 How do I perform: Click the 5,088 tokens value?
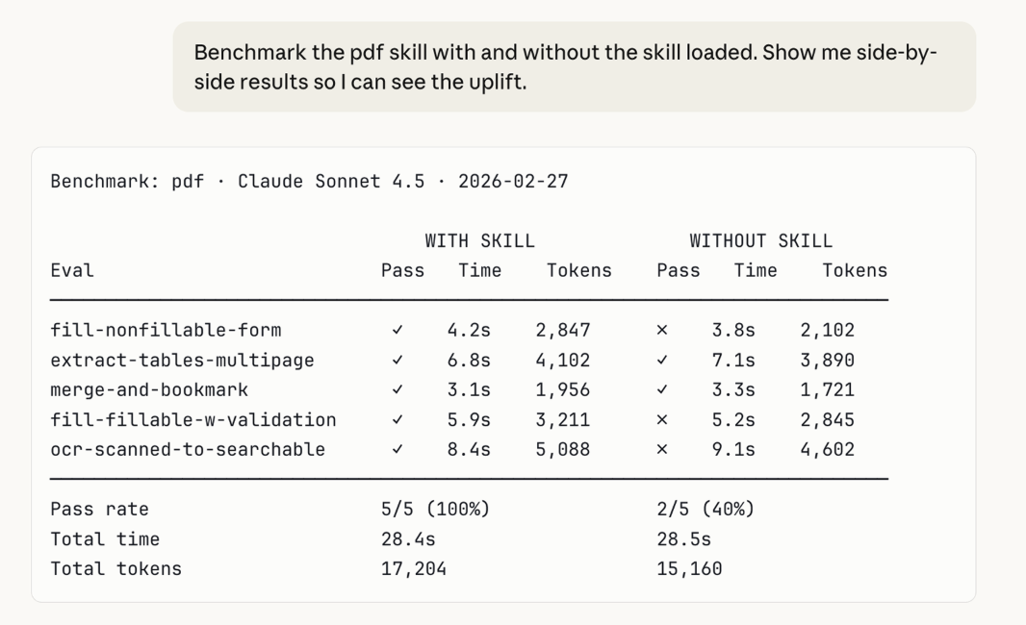click(x=562, y=450)
